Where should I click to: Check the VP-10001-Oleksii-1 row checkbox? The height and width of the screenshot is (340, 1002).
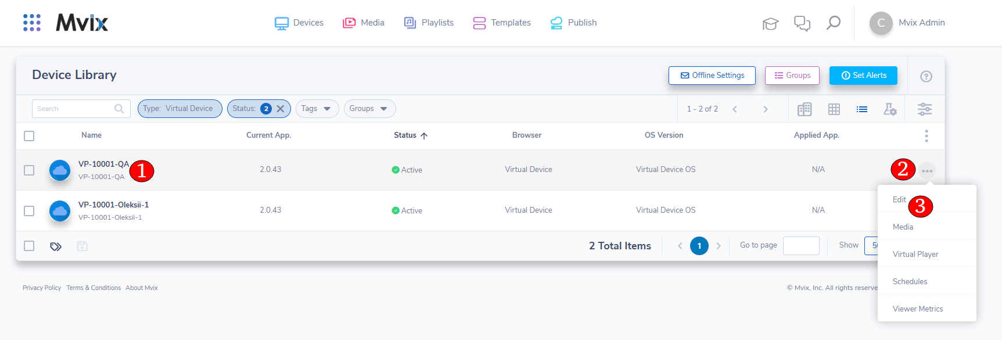tap(29, 211)
